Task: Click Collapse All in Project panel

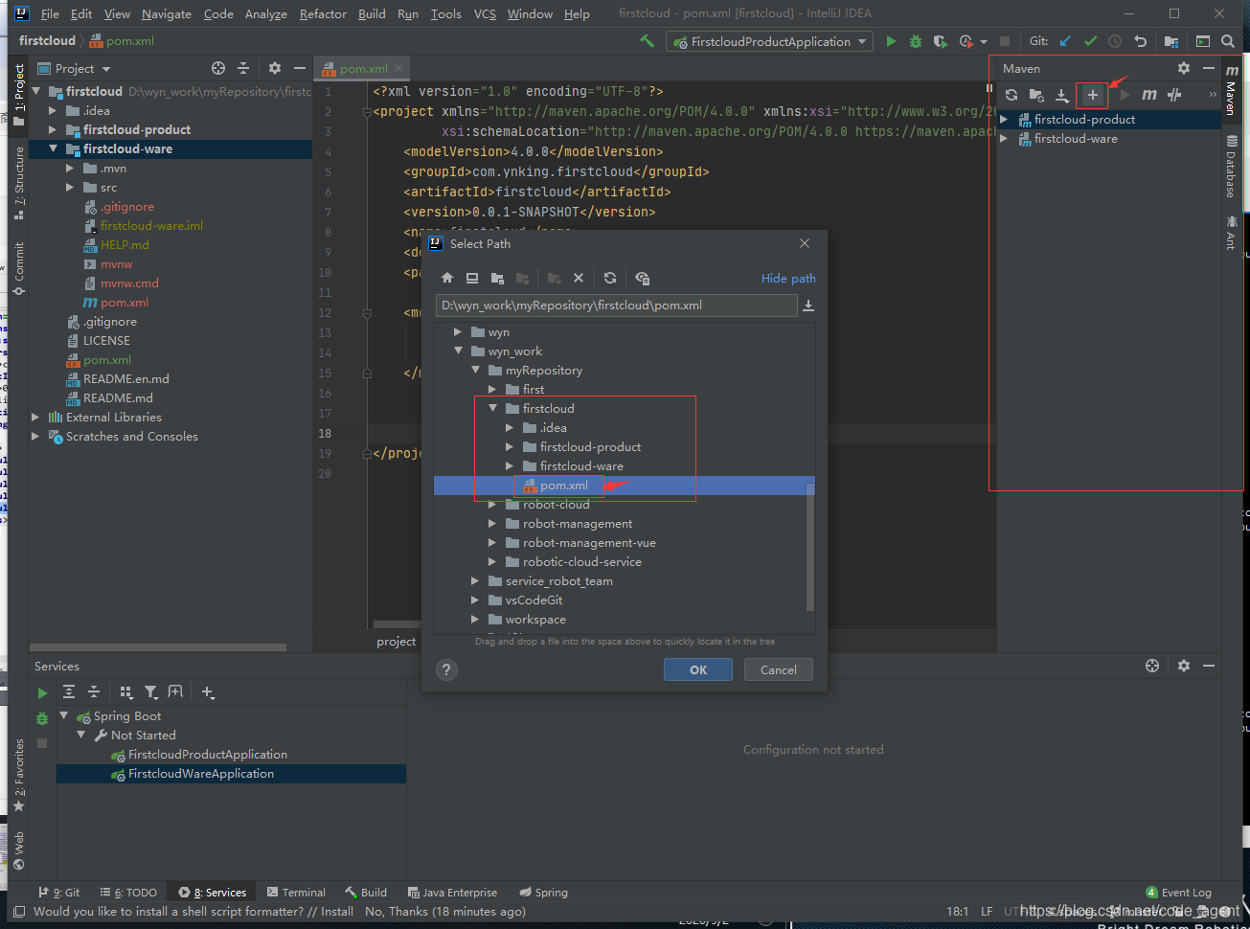Action: coord(243,68)
